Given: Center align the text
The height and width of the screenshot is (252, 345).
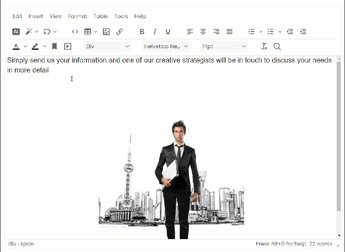Looking at the screenshot, I should click(x=203, y=31).
